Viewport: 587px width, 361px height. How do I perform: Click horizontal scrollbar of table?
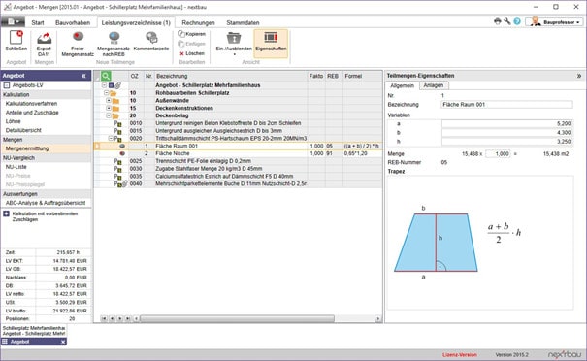237,318
